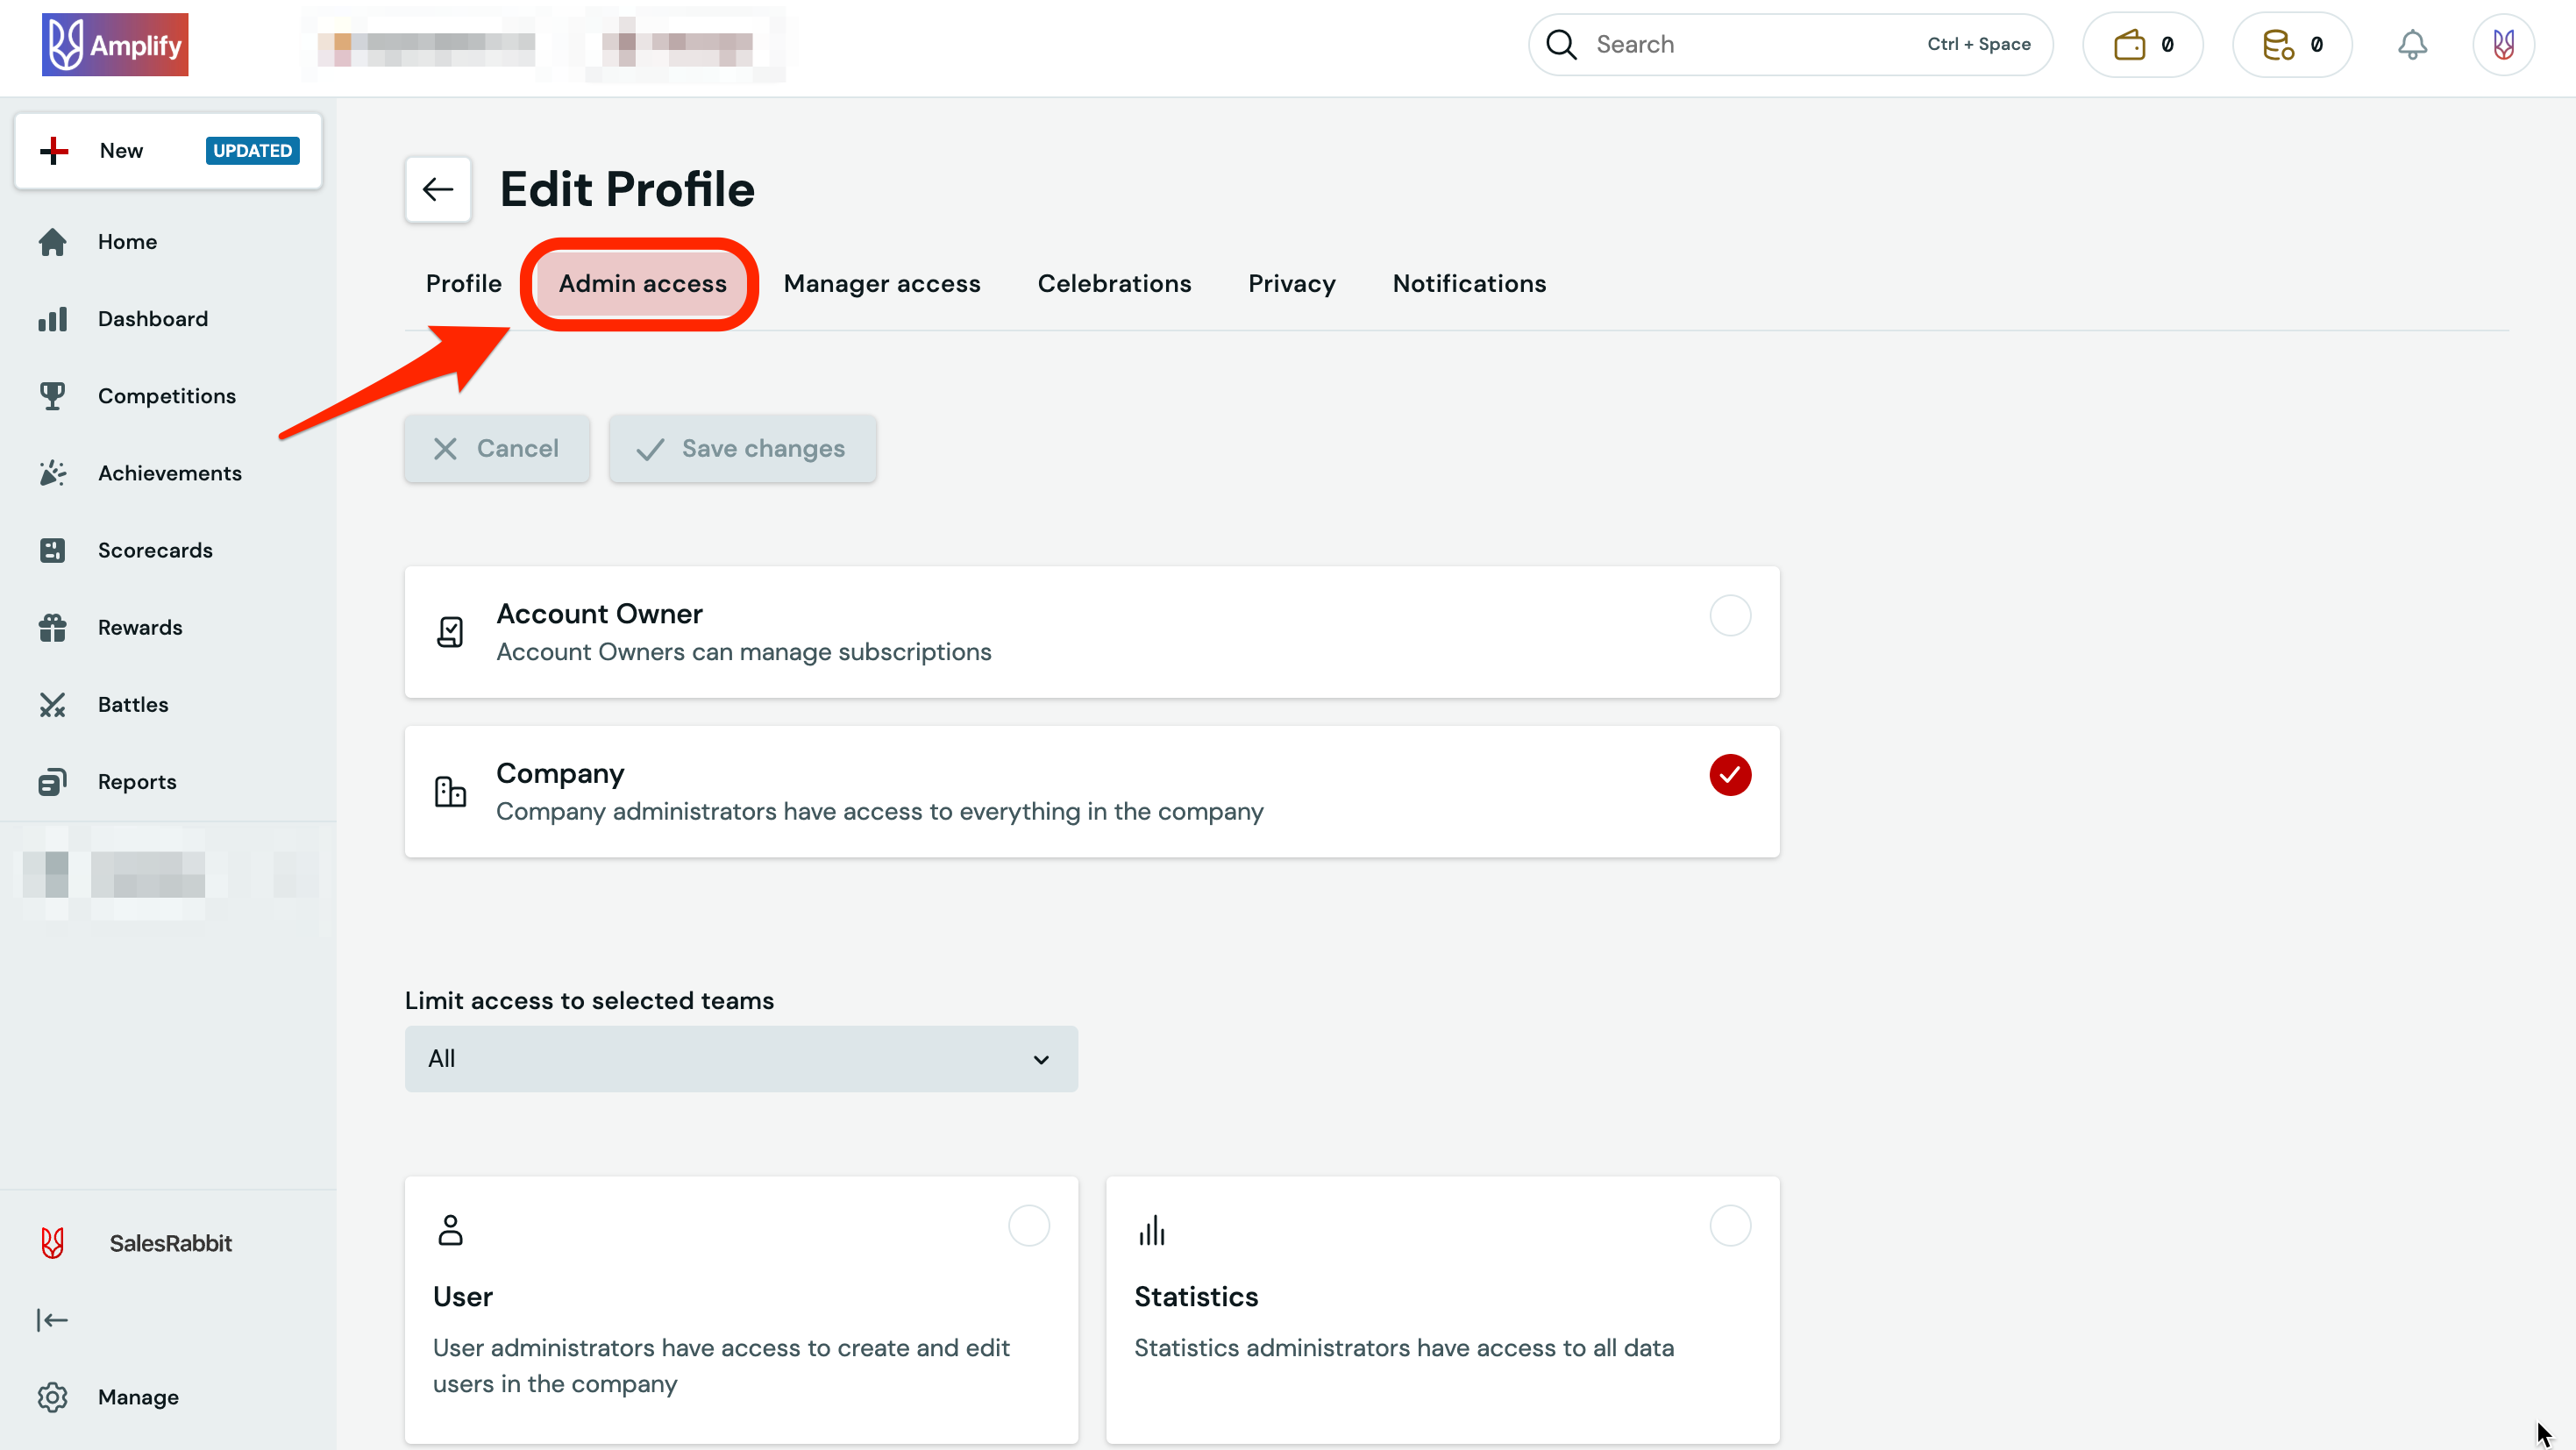2576x1450 pixels.
Task: Open Battles via the crossed swords icon
Action: pos(53,704)
